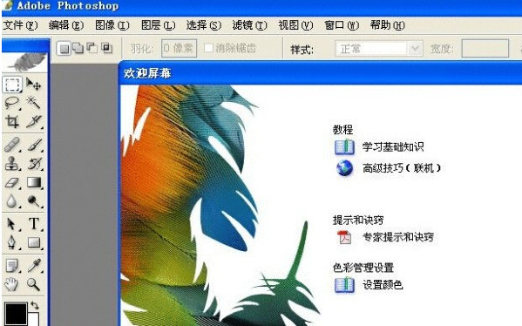This screenshot has width=522, height=326.
Task: Select the Rectangular Marquee tool
Action: pyautogui.click(x=12, y=85)
